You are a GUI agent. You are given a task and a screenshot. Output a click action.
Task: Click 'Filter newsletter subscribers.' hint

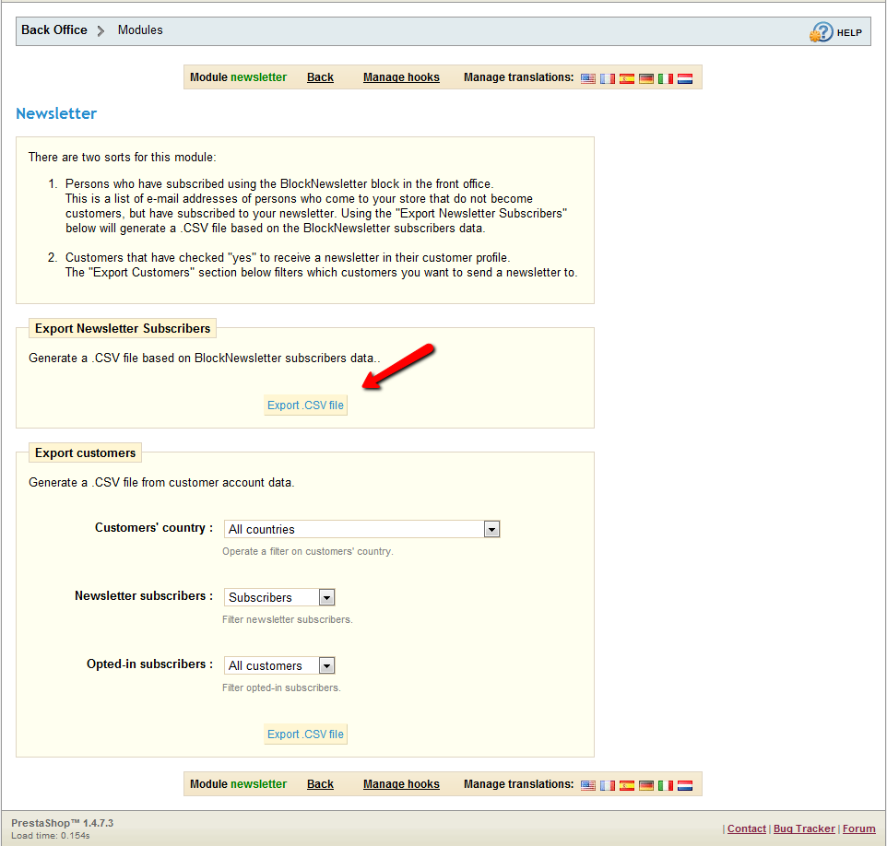pos(288,619)
